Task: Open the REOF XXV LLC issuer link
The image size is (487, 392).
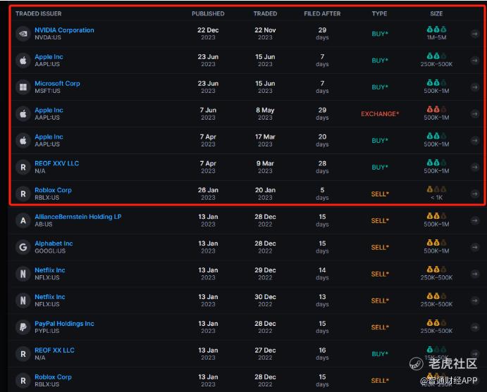Action: 57,163
